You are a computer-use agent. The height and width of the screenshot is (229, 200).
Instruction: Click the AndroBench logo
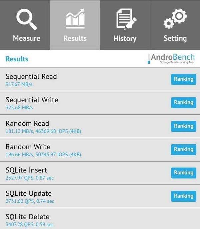(x=171, y=59)
